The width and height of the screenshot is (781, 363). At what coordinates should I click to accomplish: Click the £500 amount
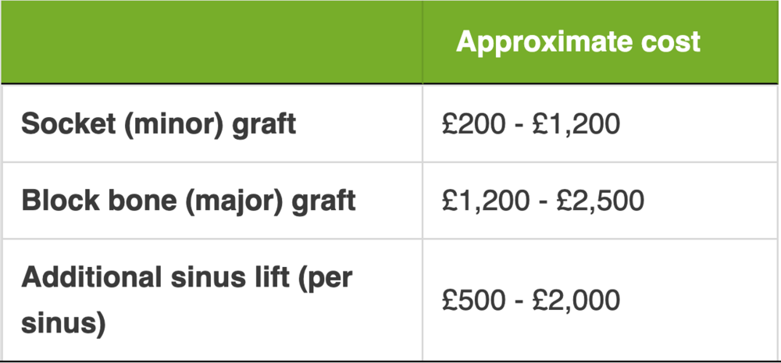(x=473, y=301)
